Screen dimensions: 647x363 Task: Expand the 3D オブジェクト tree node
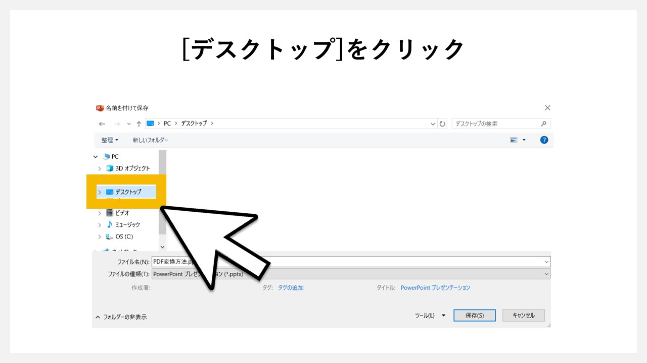point(100,168)
